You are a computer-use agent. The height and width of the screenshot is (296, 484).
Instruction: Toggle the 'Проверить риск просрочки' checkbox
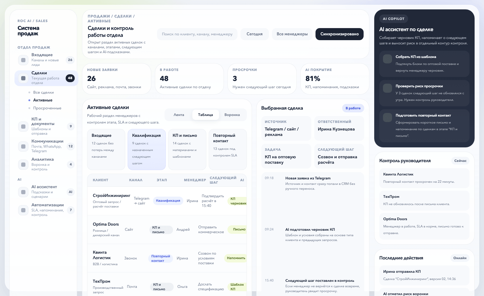pos(388,88)
